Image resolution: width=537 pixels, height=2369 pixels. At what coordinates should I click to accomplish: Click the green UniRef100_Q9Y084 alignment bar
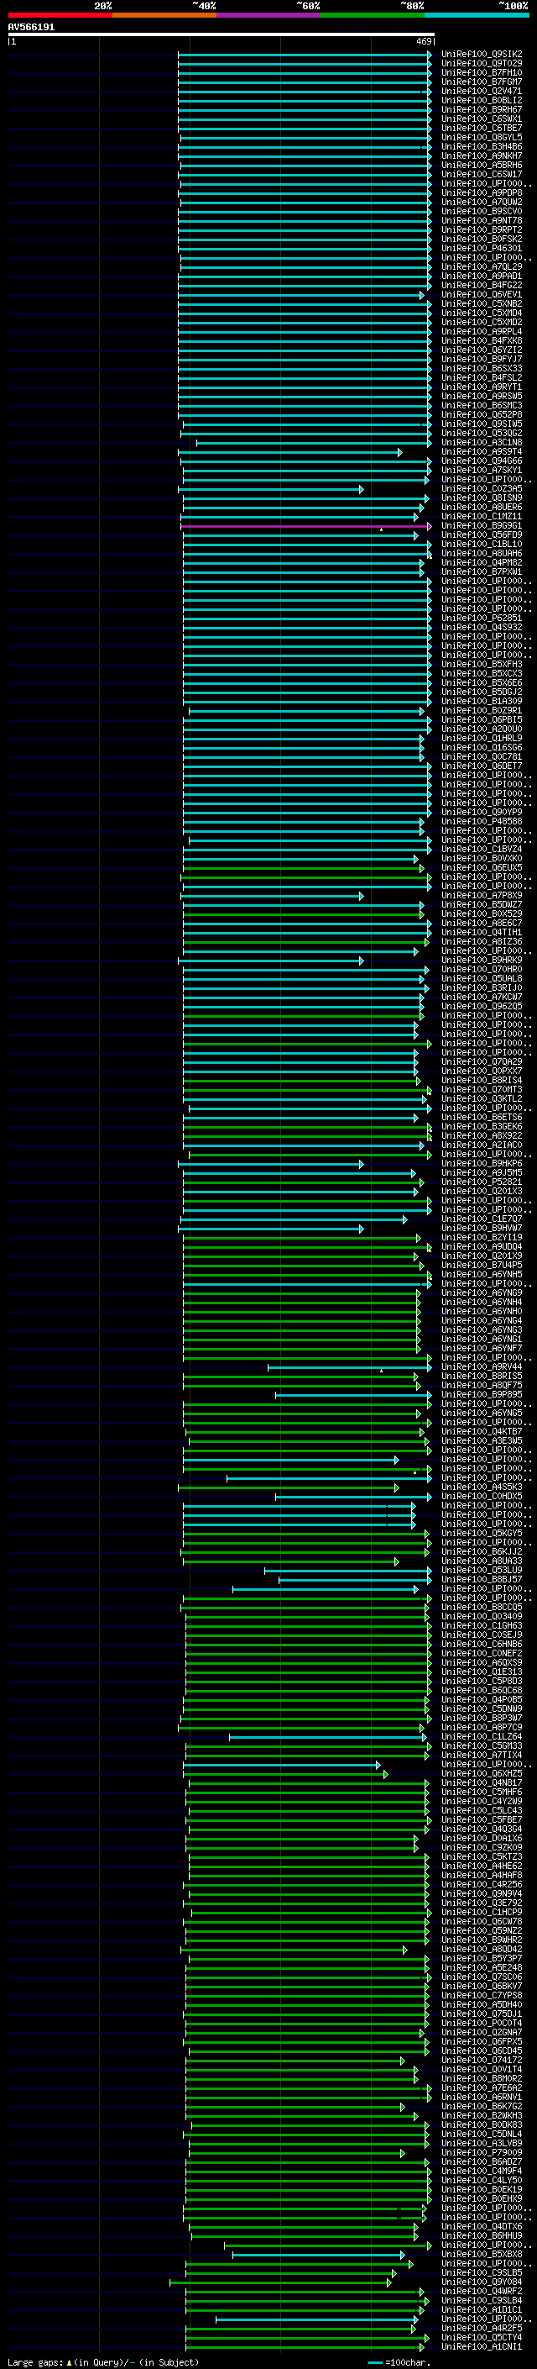(x=280, y=2282)
